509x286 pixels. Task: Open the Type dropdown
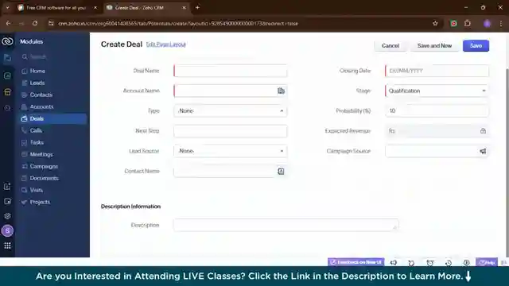click(230, 111)
